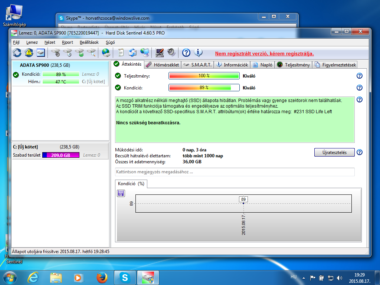This screenshot has width=380, height=285.
Task: Click the notepad report toolbar icon
Action: [x=121, y=53]
